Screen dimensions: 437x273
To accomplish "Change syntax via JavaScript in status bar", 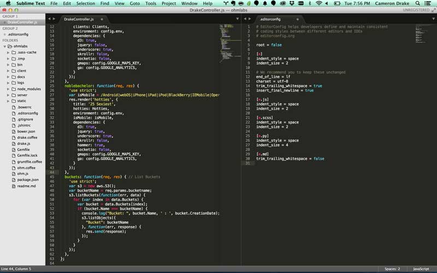I will (421, 269).
